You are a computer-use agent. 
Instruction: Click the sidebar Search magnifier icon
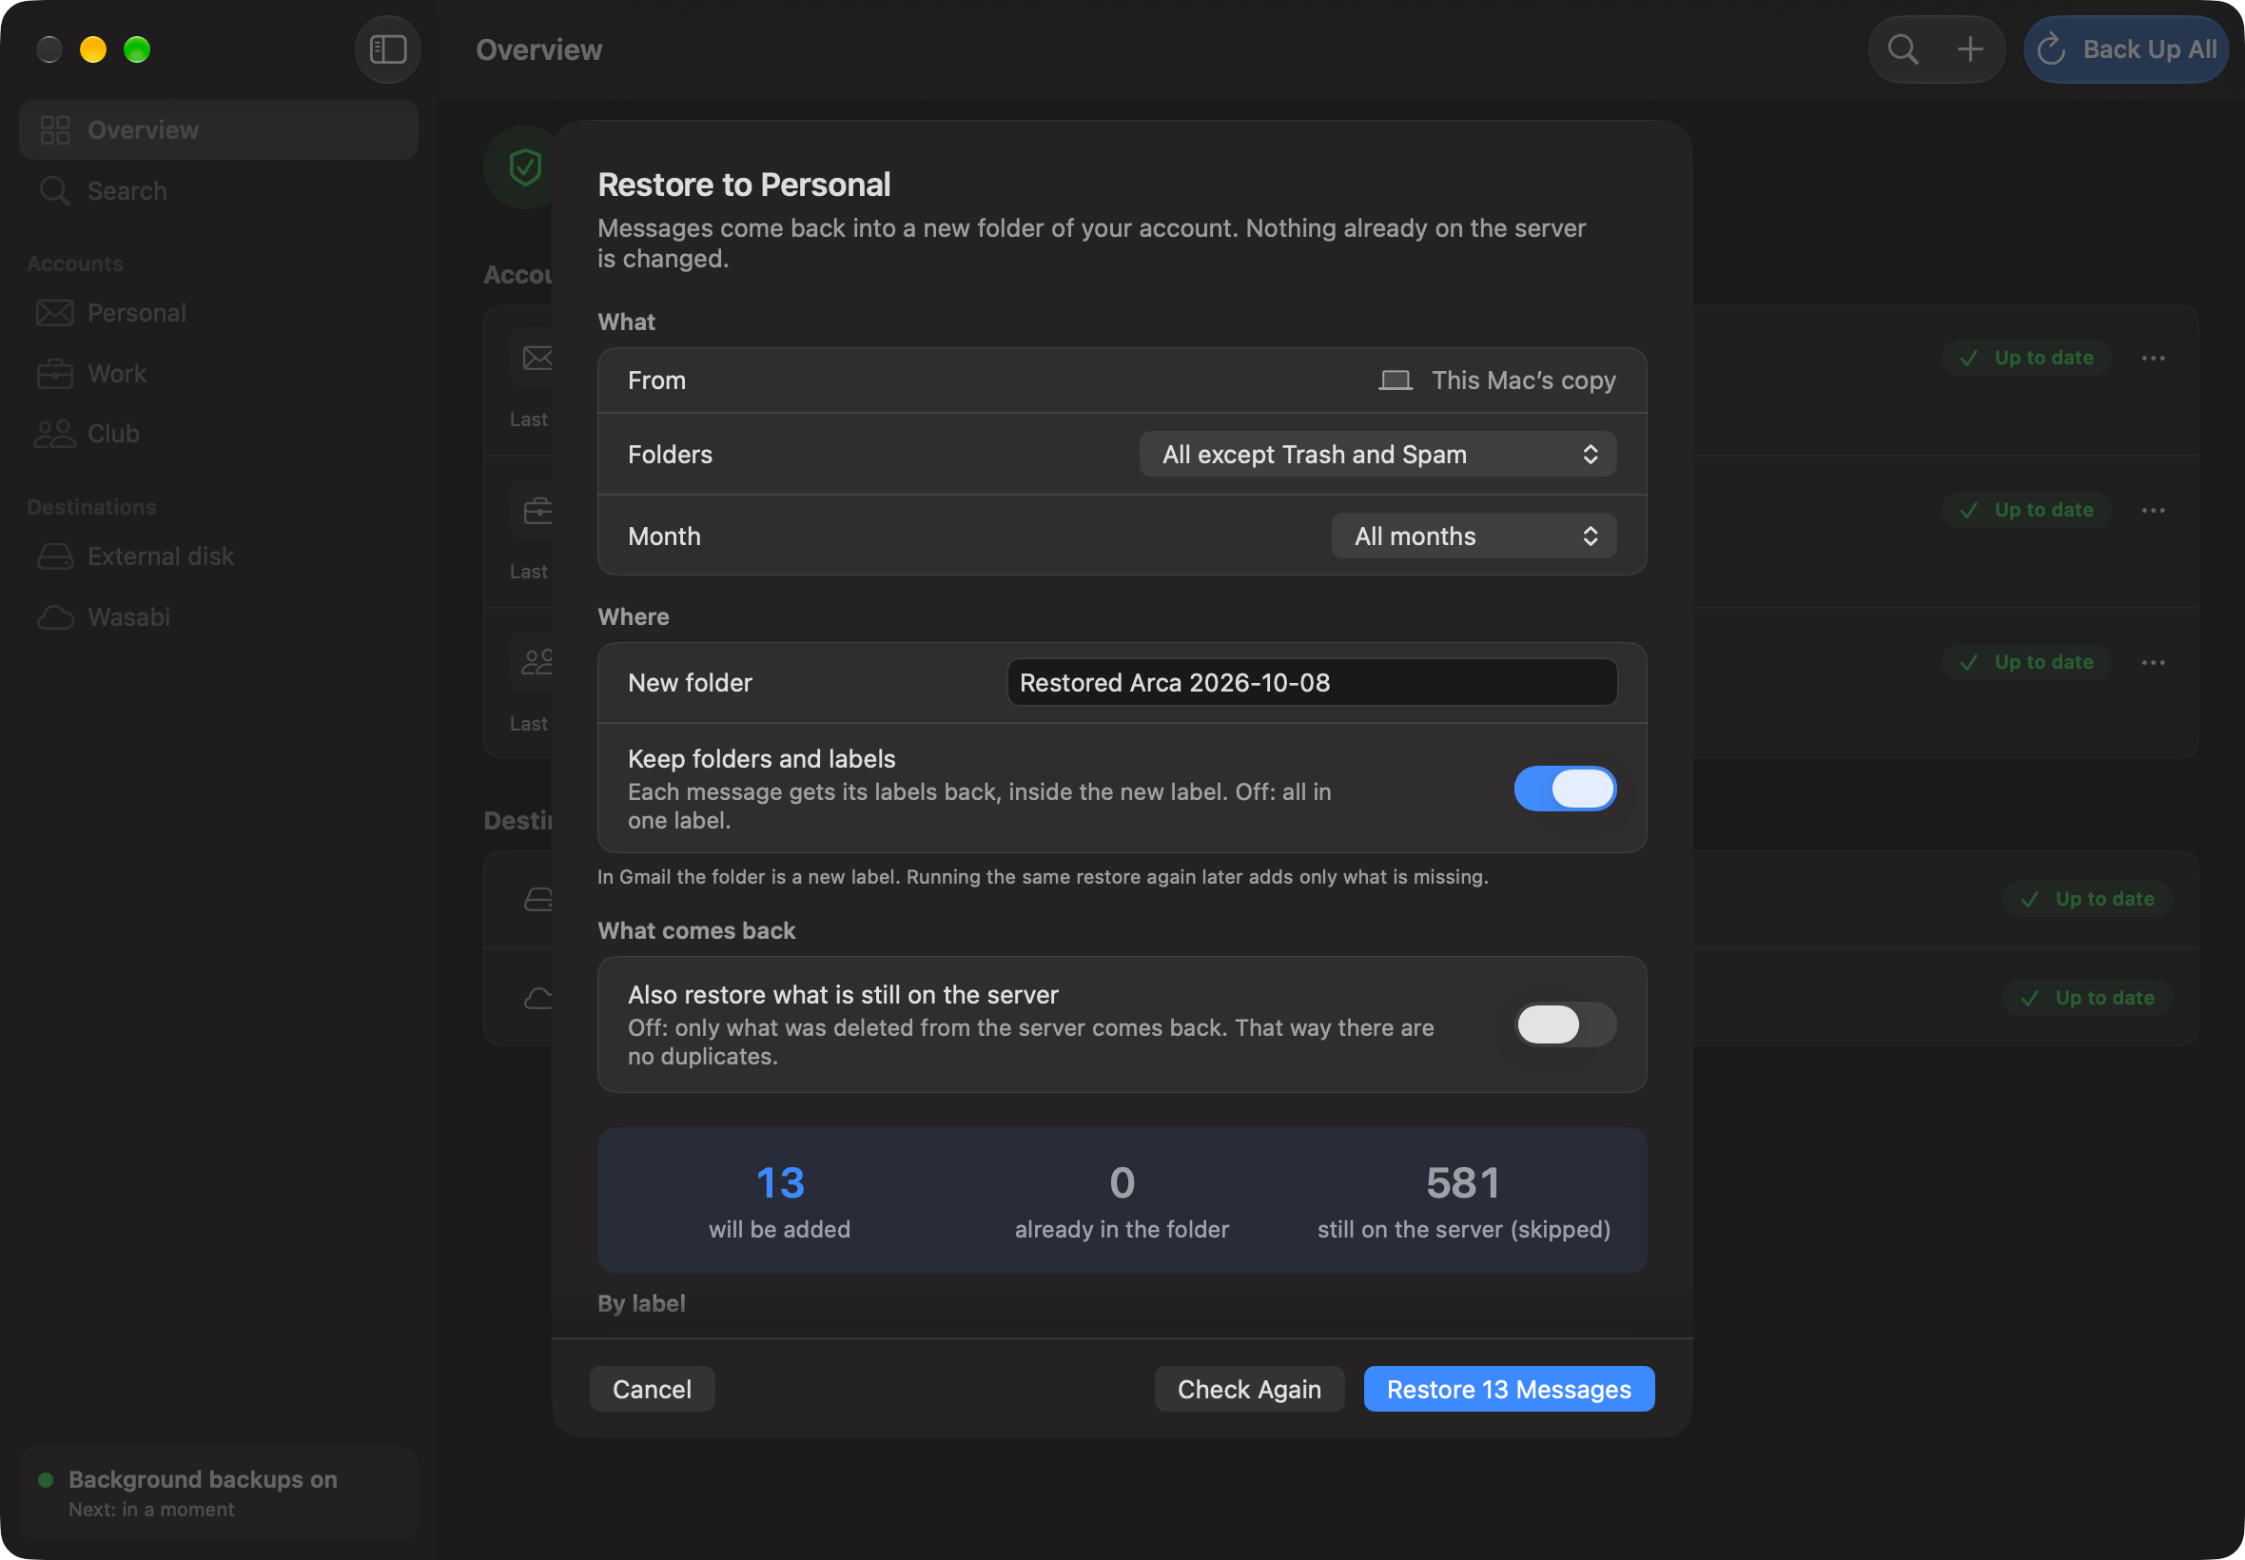click(55, 190)
